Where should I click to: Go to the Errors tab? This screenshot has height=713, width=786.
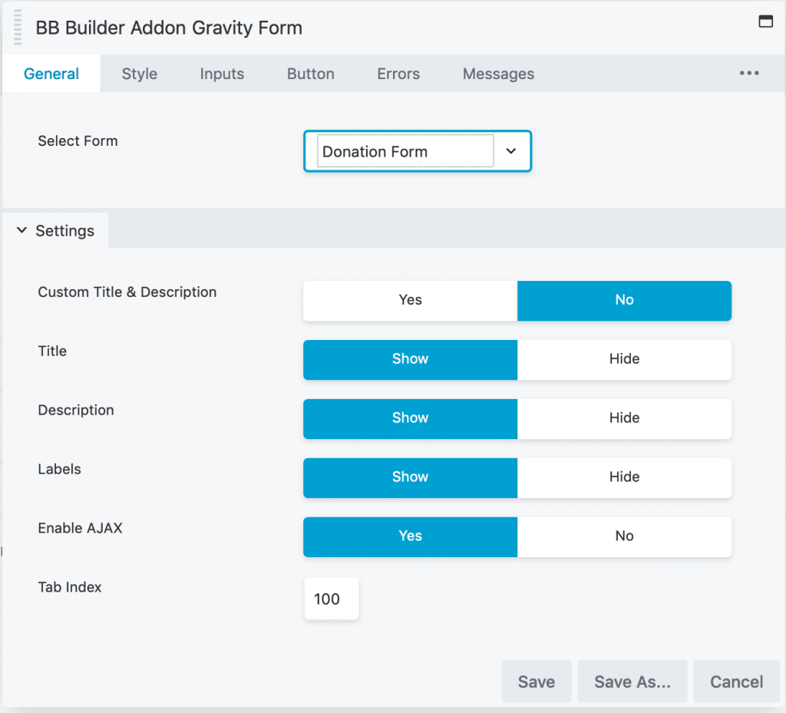398,74
